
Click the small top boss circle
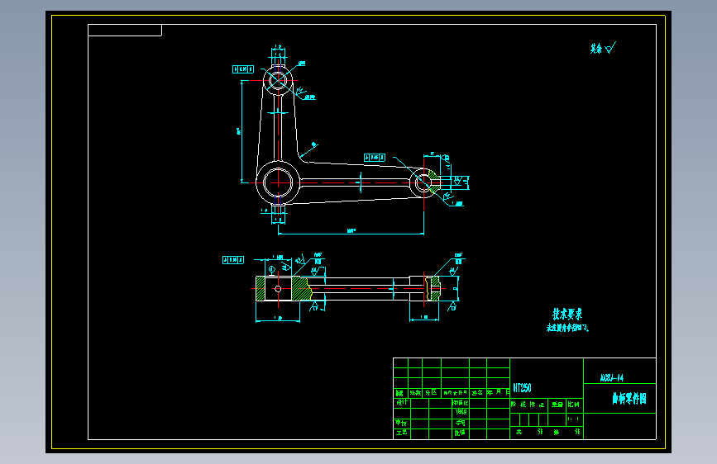(278, 81)
